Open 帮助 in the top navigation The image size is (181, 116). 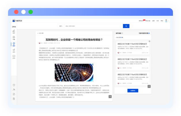tap(162, 21)
